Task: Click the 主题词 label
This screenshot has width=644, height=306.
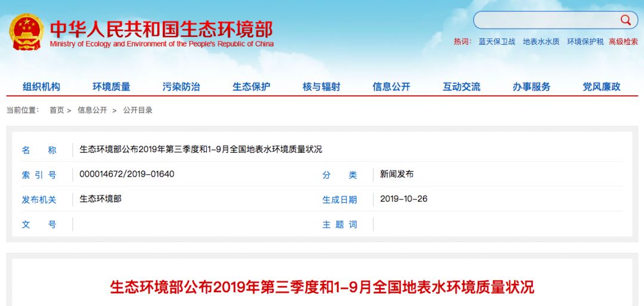Action: click(x=340, y=225)
